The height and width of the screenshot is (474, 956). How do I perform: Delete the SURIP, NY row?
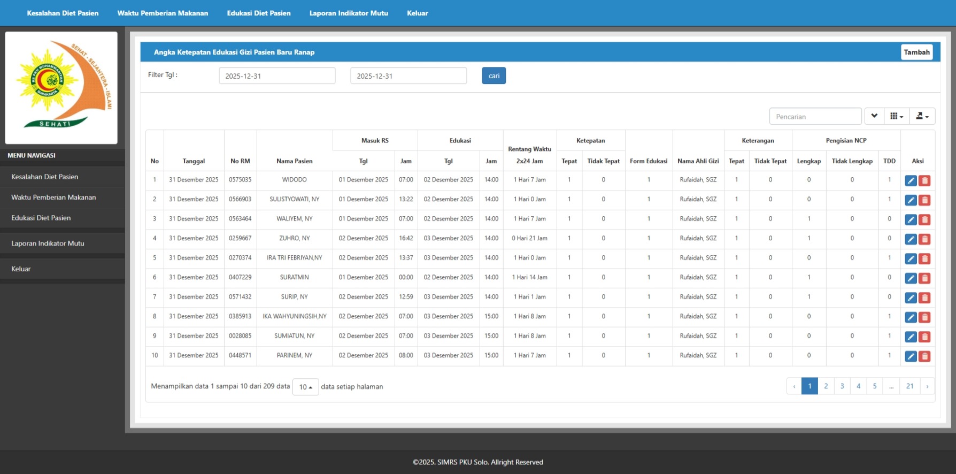pyautogui.click(x=924, y=298)
